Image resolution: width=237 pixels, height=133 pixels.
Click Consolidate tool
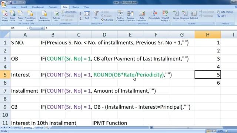click(154, 15)
